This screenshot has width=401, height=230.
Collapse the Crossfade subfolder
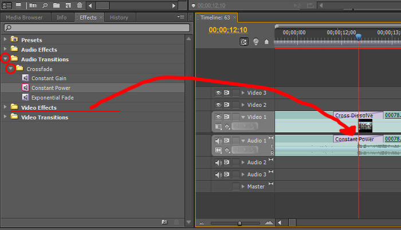pyautogui.click(x=10, y=69)
